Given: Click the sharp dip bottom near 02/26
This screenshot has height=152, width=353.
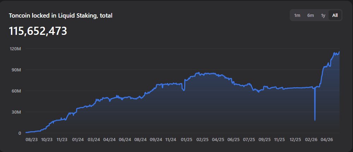Looking at the screenshot, I should [315, 120].
